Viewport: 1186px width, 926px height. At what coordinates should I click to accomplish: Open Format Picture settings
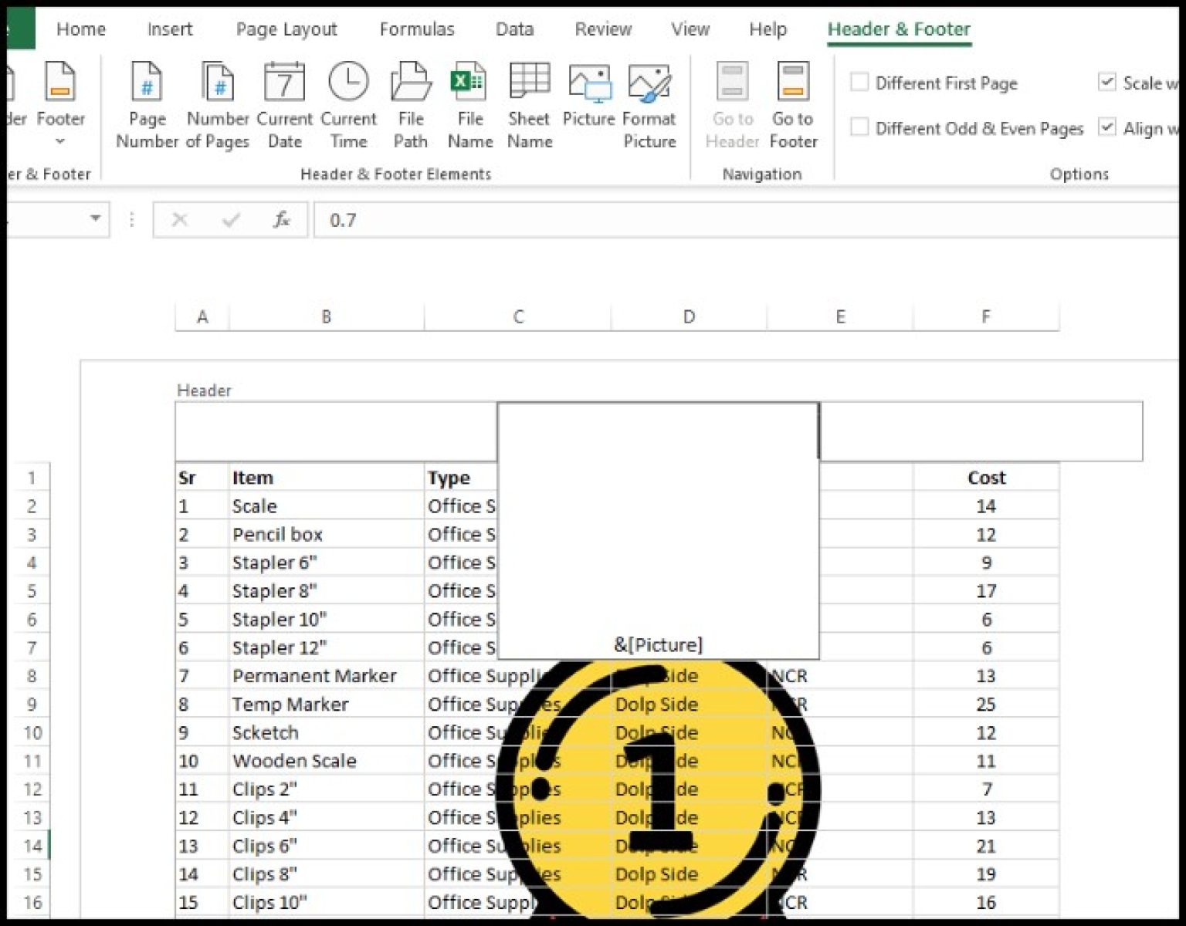tap(649, 104)
